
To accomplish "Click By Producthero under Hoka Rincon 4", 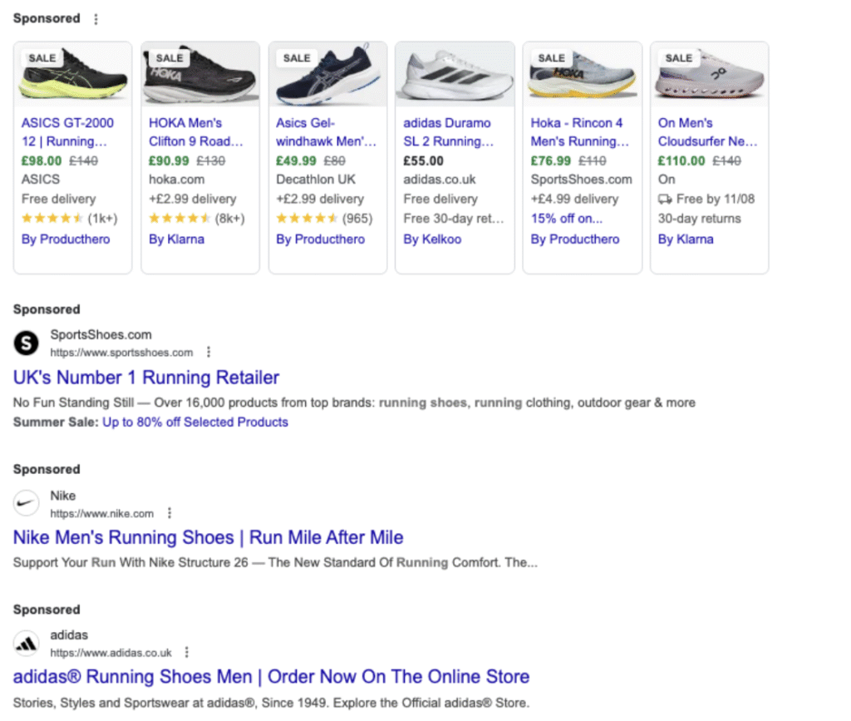I will (575, 240).
